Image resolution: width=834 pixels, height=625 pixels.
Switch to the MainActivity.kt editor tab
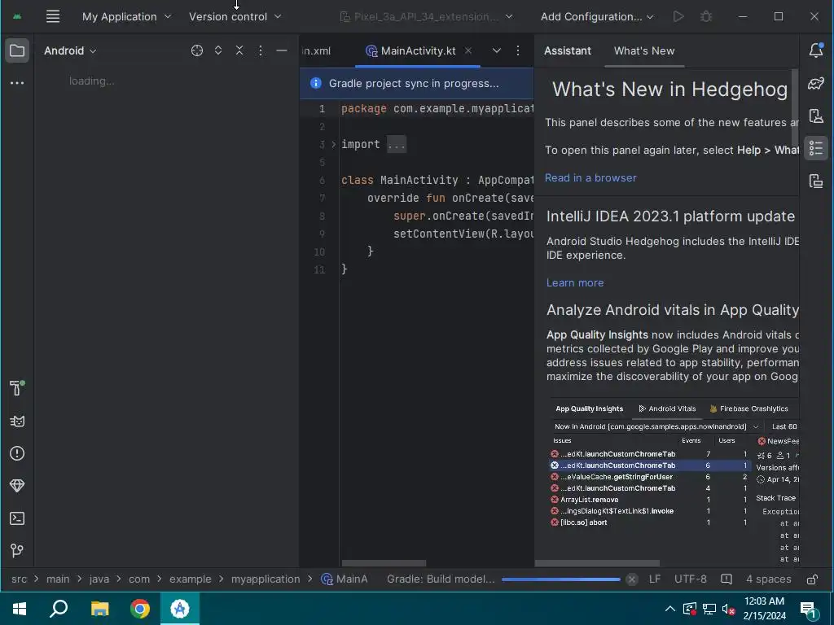(418, 50)
